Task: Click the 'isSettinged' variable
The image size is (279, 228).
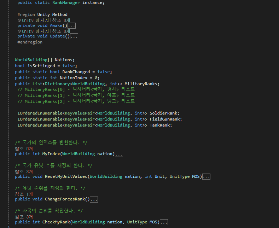Action: (x=41, y=66)
